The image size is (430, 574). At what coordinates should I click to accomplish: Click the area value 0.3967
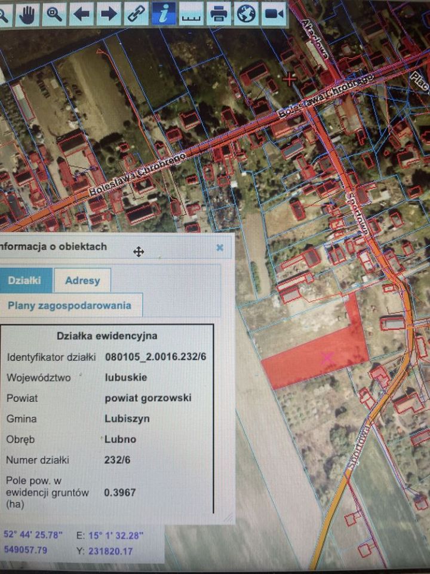point(120,492)
